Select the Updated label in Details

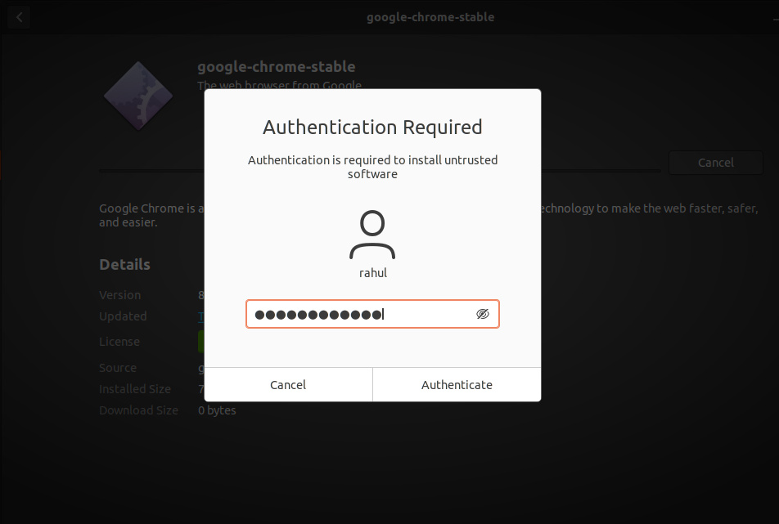coord(123,316)
